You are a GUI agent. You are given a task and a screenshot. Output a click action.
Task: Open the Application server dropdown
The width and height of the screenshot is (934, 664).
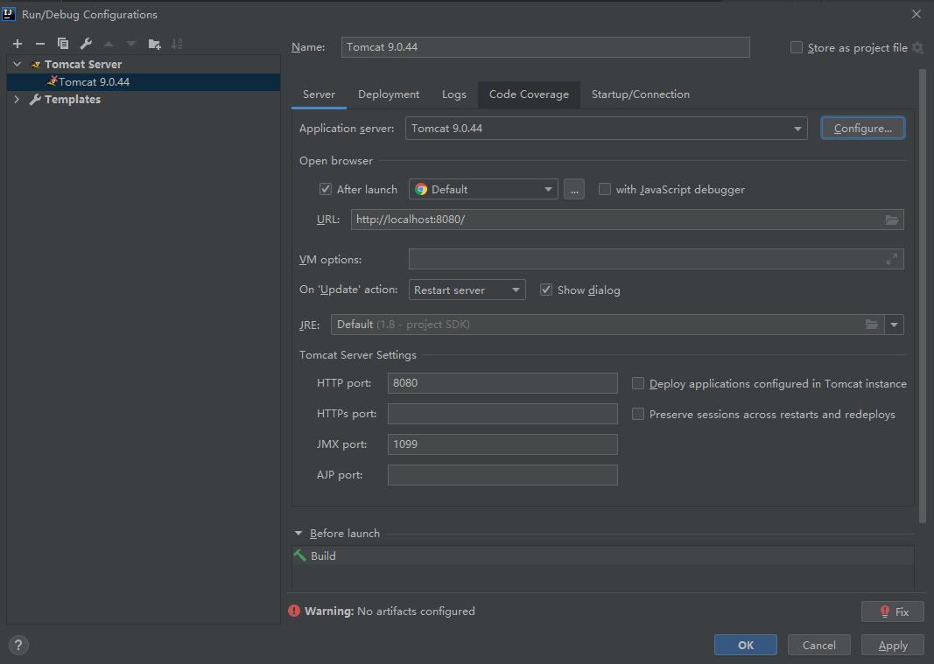(x=797, y=129)
